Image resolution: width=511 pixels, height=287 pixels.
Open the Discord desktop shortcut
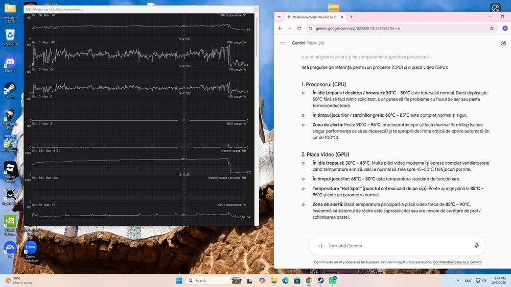click(x=10, y=64)
